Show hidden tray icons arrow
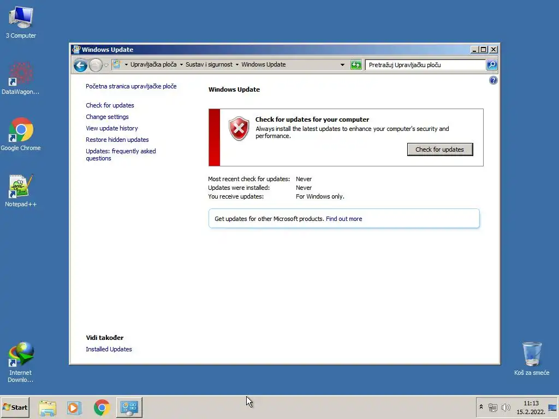The height and width of the screenshot is (419, 559). click(x=481, y=407)
